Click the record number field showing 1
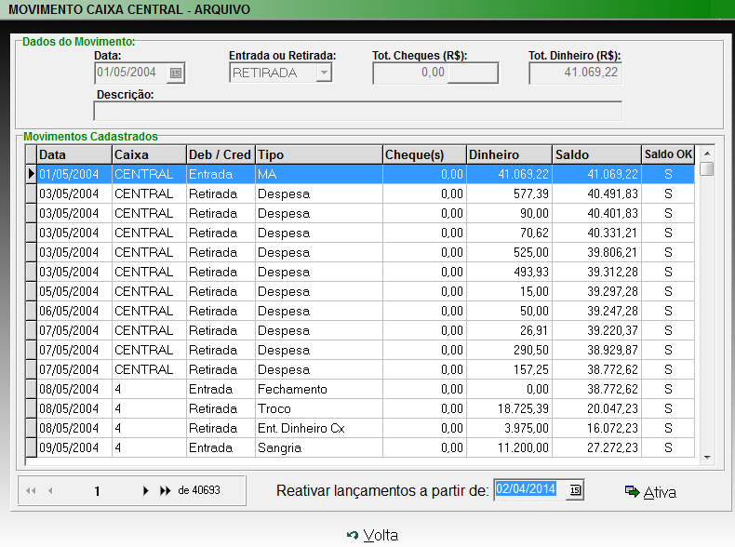Image resolution: width=735 pixels, height=547 pixels. point(97,491)
